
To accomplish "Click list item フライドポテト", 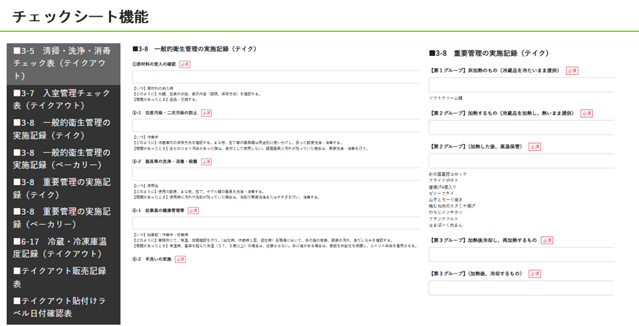I will click(443, 180).
